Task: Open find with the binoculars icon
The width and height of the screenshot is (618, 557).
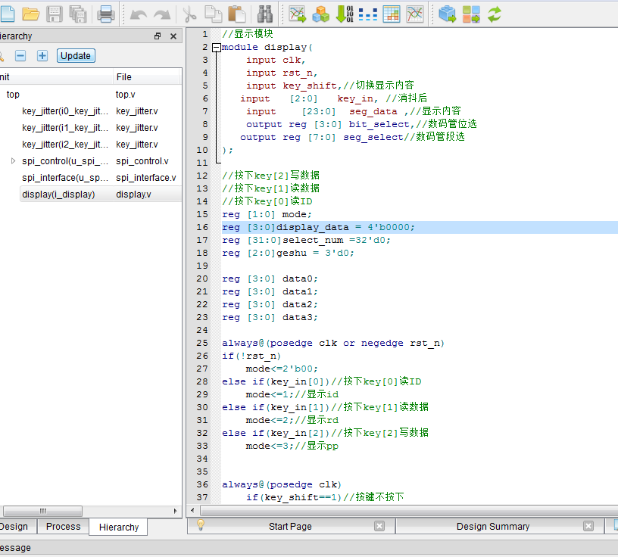Action: point(265,14)
